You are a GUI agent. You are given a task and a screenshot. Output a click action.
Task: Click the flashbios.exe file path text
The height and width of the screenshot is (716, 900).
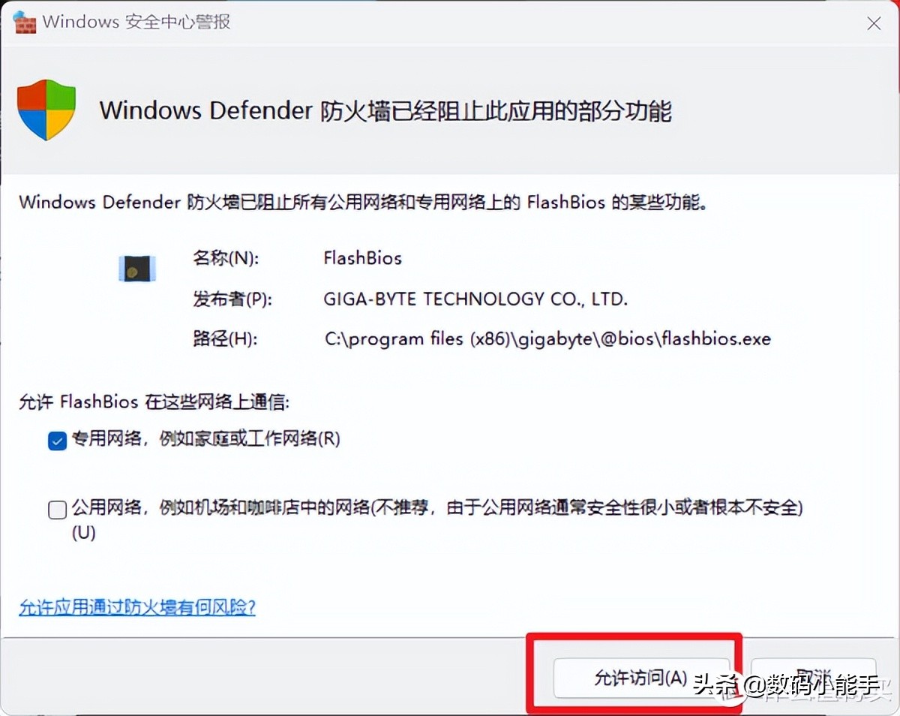tap(547, 338)
